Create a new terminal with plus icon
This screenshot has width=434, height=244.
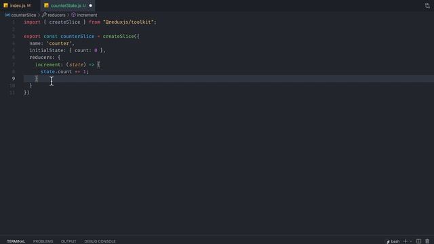click(x=406, y=241)
